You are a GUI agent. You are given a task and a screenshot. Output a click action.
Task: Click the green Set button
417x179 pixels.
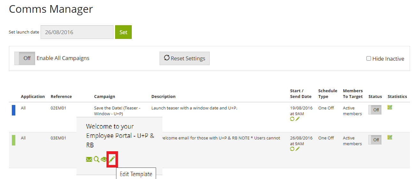coord(123,32)
